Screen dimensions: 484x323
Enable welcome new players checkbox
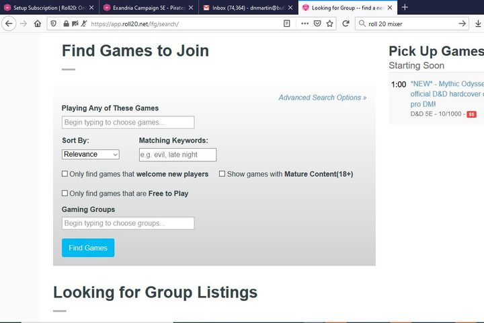pyautogui.click(x=65, y=174)
